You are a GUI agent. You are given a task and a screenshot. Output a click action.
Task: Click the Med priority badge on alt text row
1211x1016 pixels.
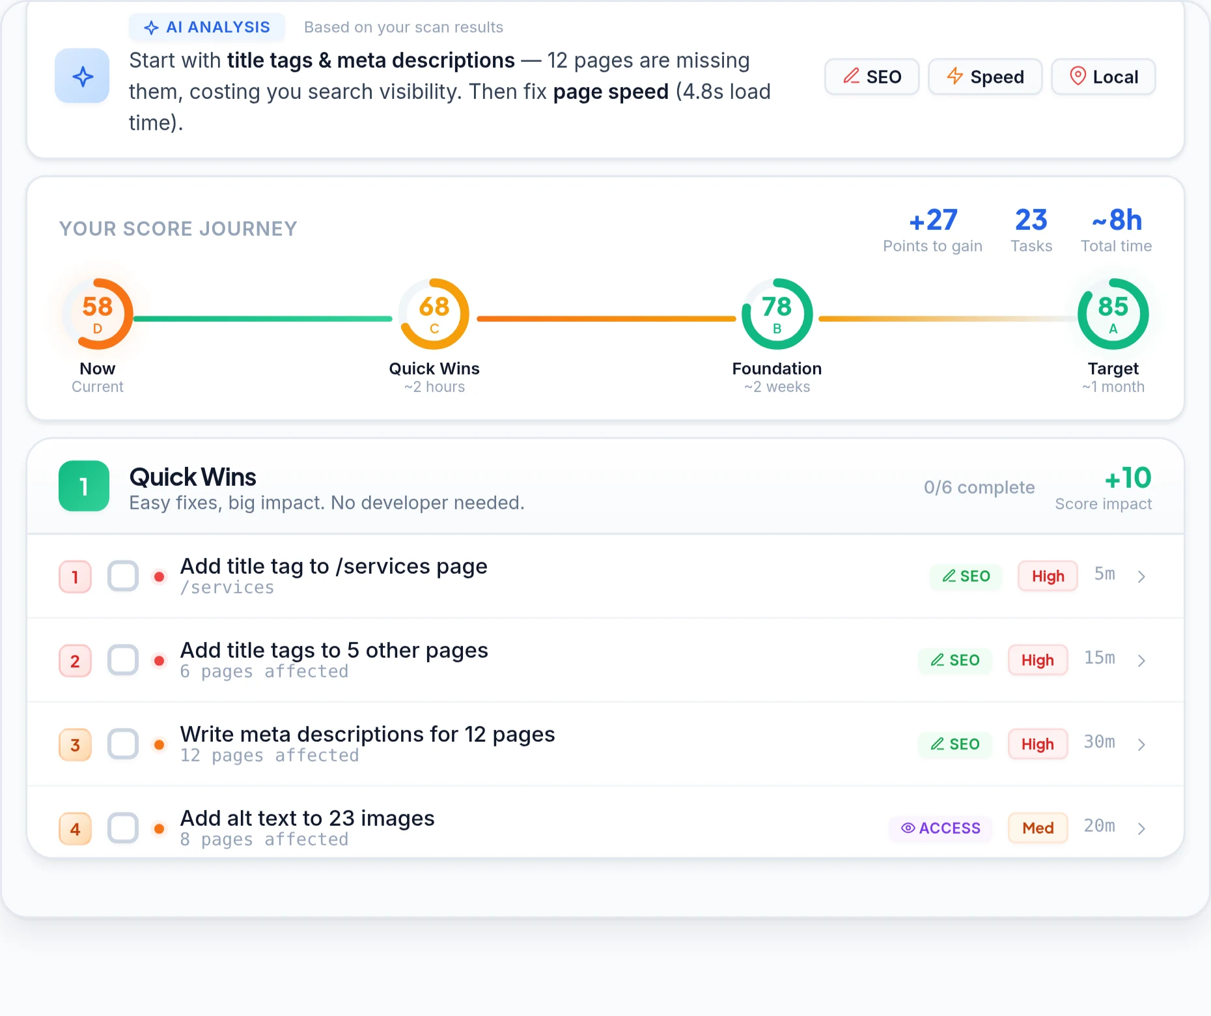pos(1038,828)
